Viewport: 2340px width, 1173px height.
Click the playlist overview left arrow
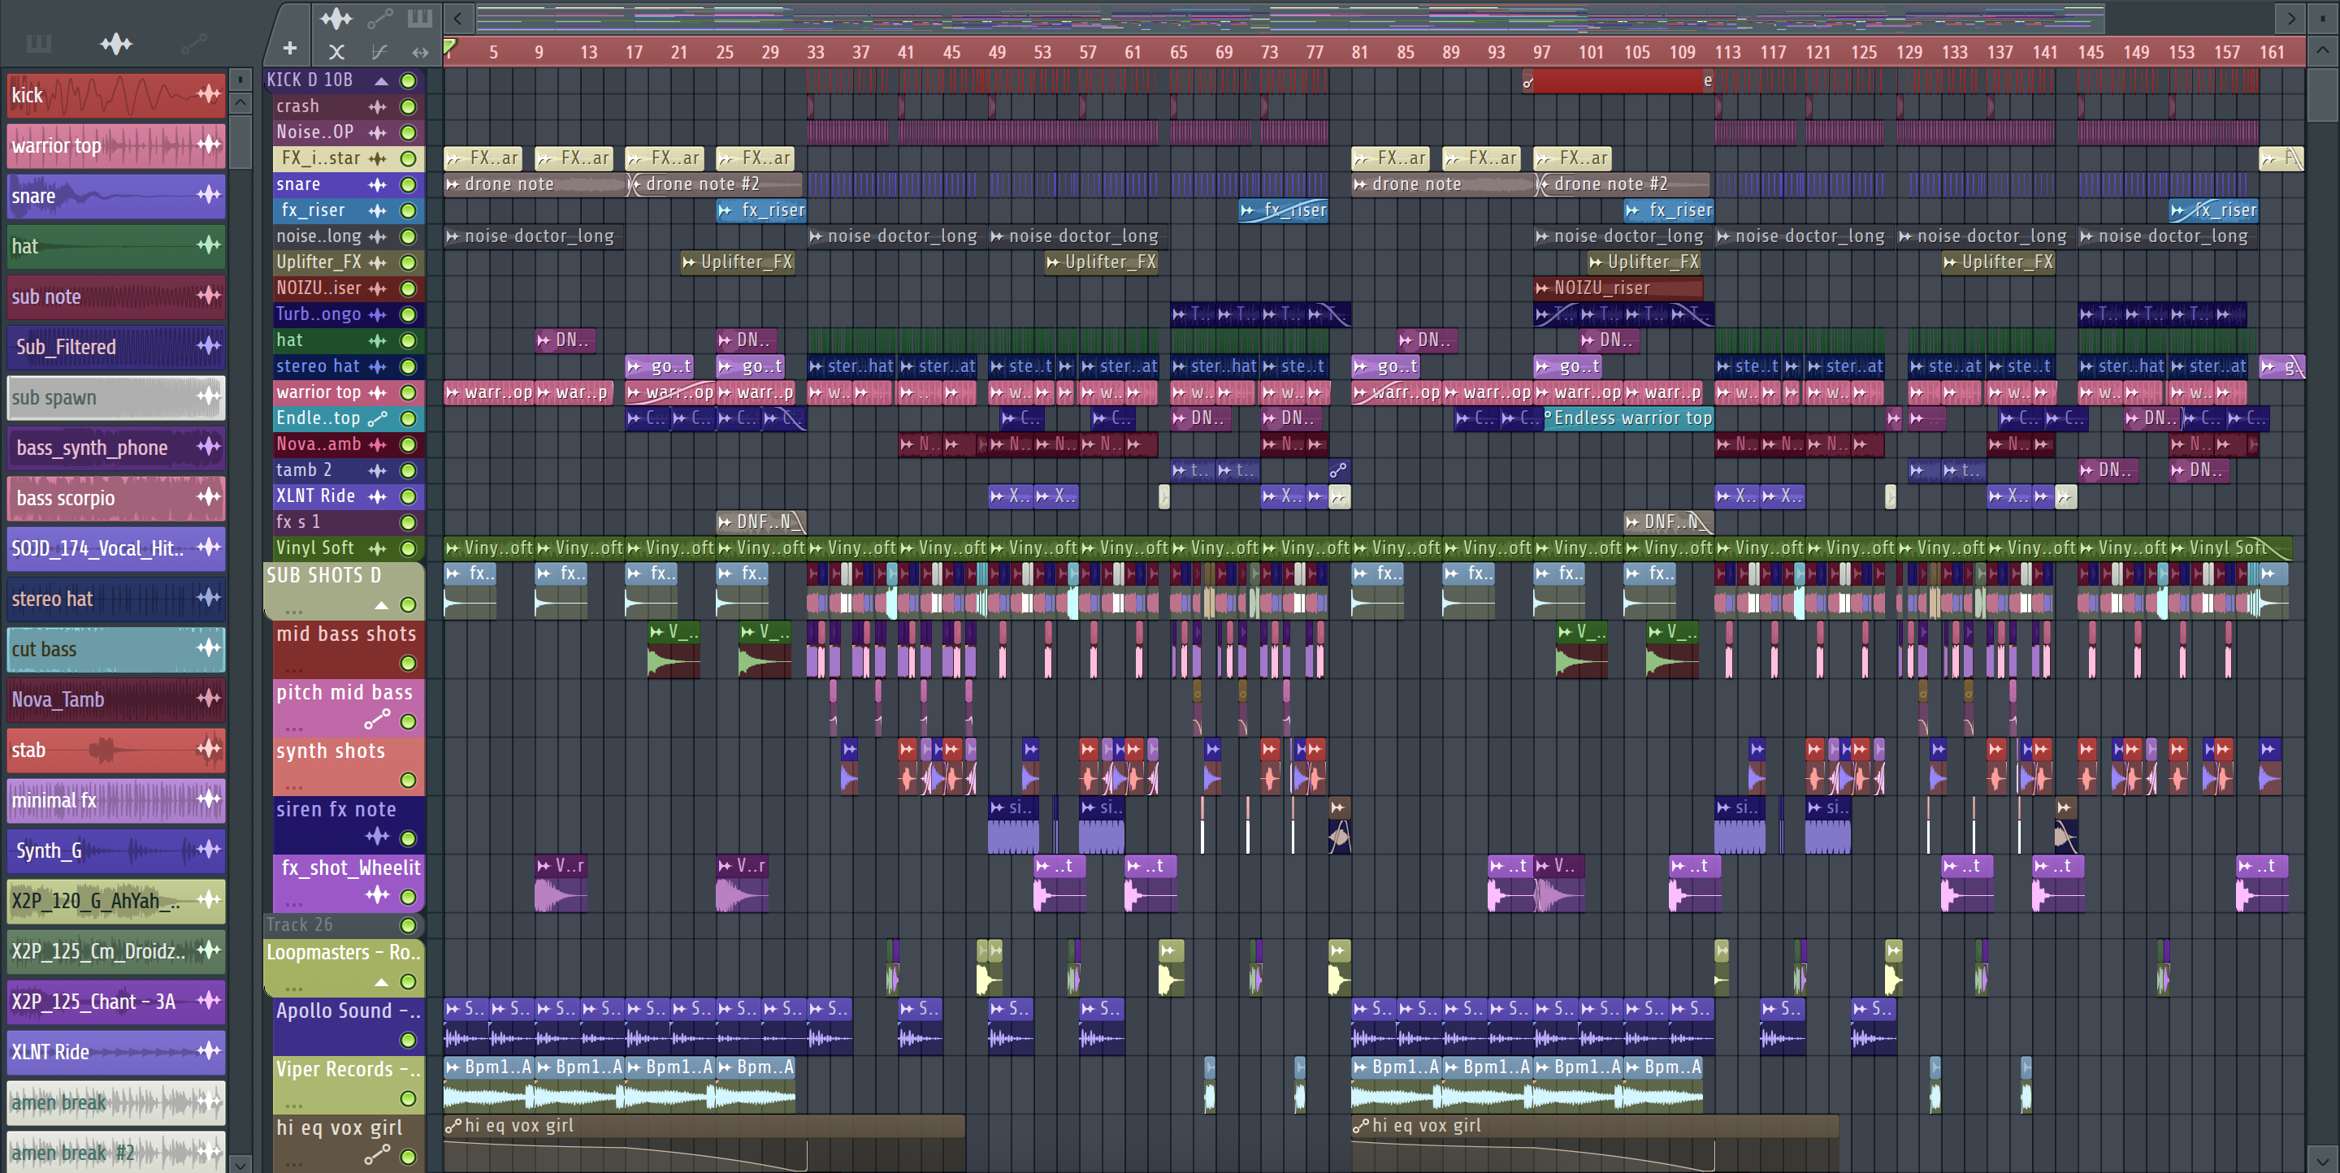click(x=457, y=17)
